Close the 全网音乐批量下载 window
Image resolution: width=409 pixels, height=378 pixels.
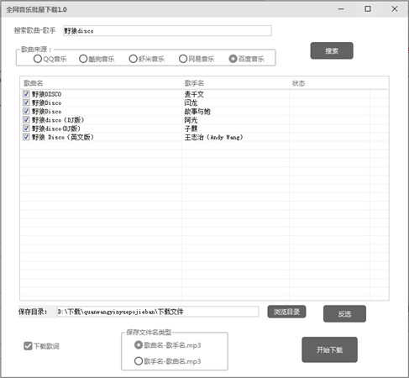click(395, 9)
